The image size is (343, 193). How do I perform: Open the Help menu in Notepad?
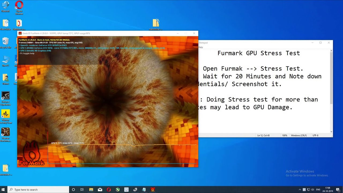pyautogui.click(x=201, y=47)
